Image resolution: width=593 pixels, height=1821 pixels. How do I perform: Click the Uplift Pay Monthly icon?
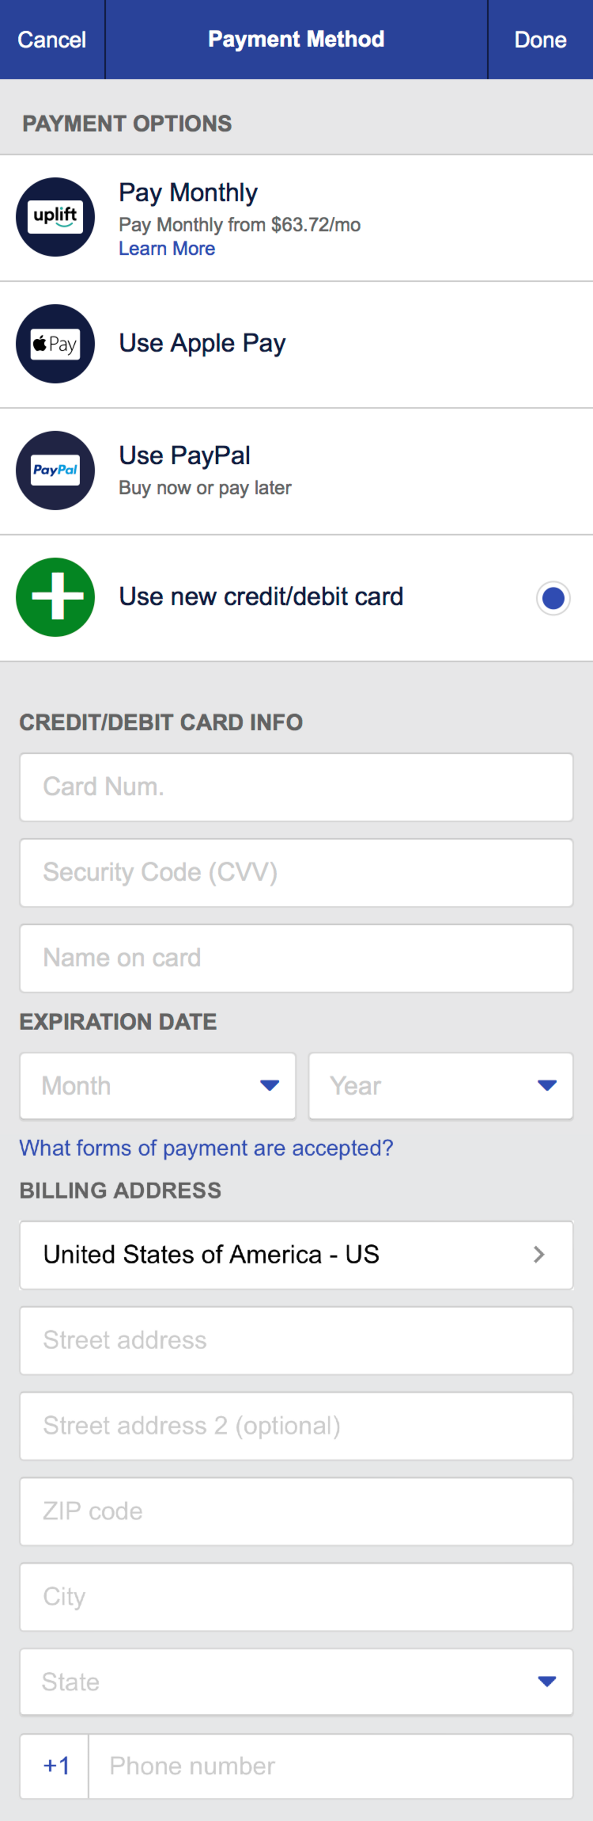(x=55, y=217)
